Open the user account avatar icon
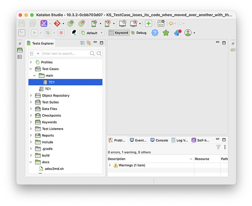The image size is (252, 206). pyautogui.click(x=188, y=33)
